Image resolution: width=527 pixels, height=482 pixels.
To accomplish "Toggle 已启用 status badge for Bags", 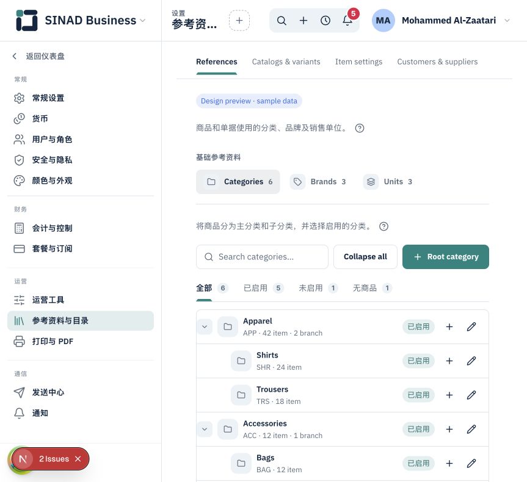I will 418,464.
